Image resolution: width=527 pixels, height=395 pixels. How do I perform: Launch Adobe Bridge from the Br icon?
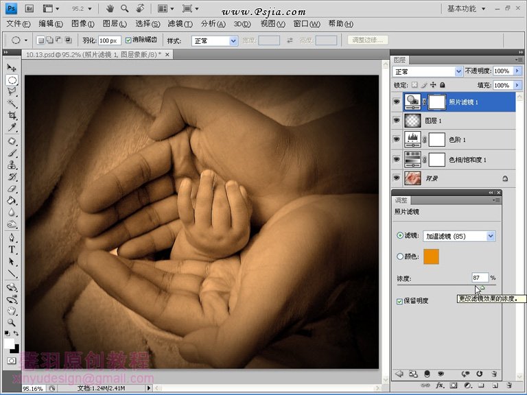click(29, 9)
